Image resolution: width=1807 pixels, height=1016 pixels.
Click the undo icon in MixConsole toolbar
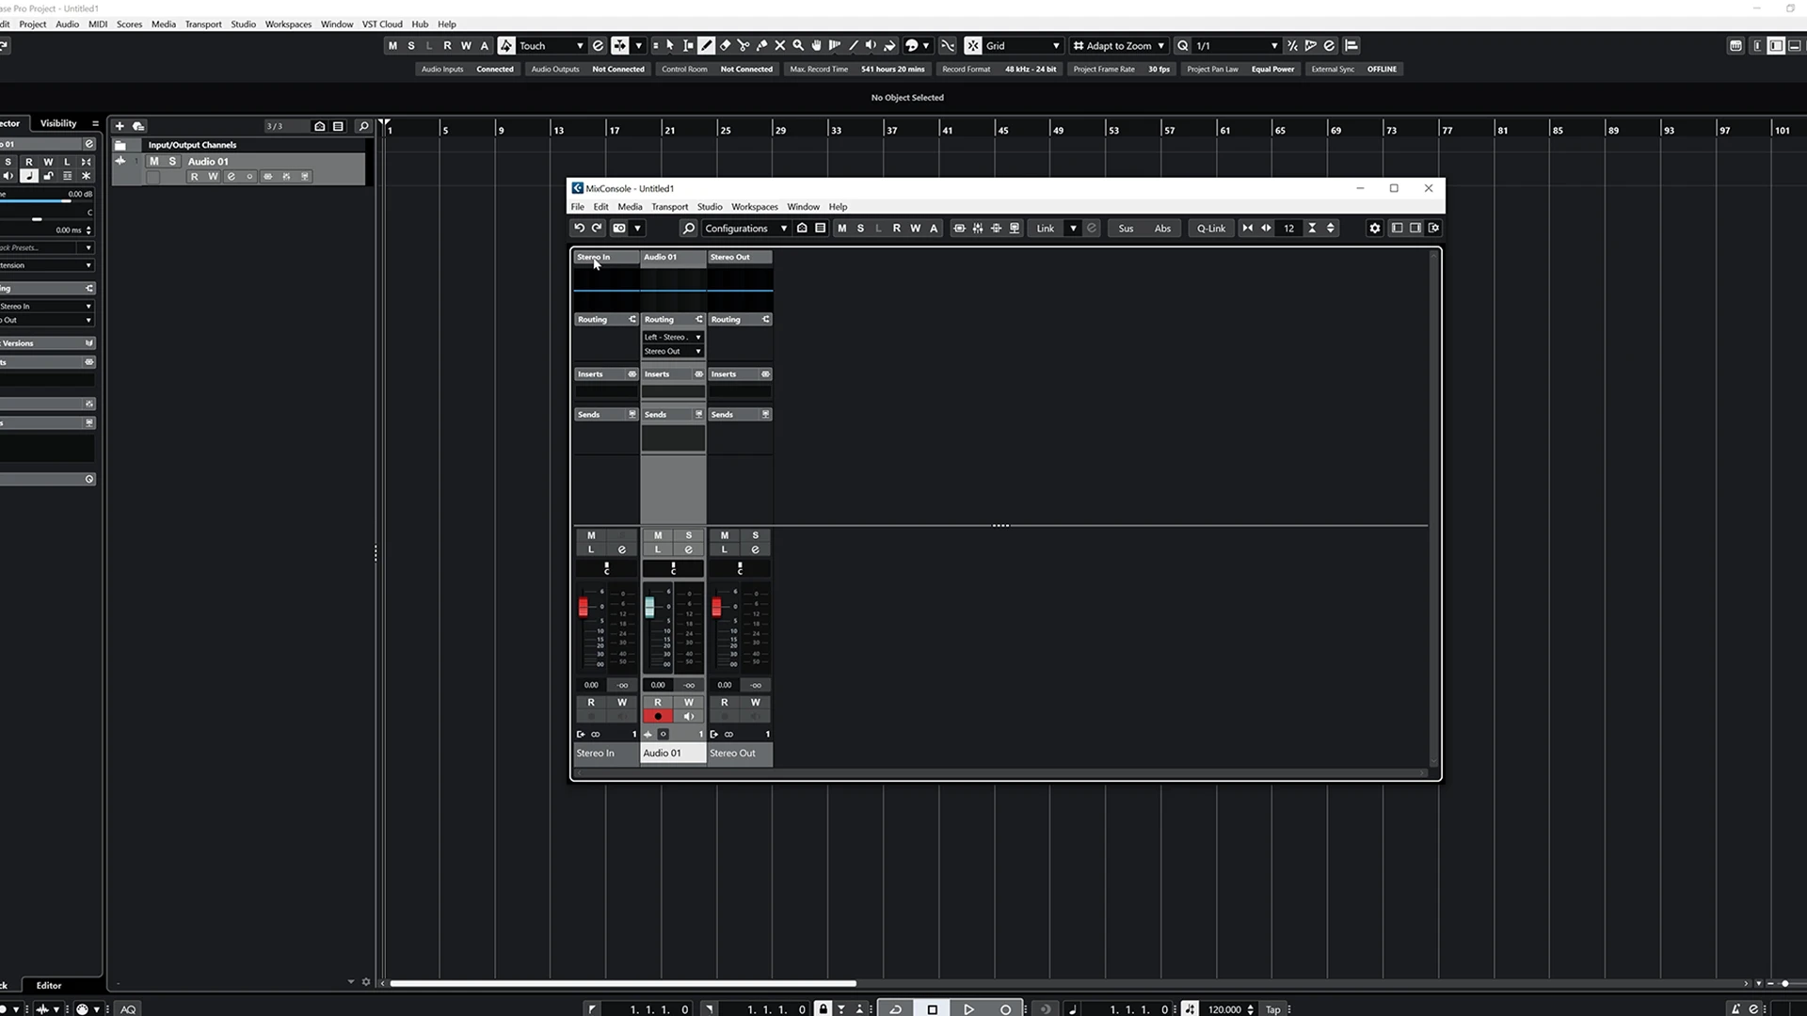pos(579,228)
